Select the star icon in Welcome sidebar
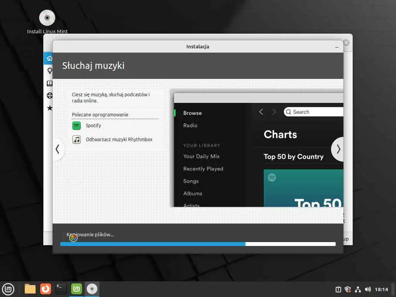The width and height of the screenshot is (396, 297). point(50,108)
